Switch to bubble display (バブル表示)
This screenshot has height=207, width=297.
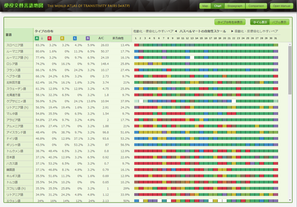click(279, 22)
